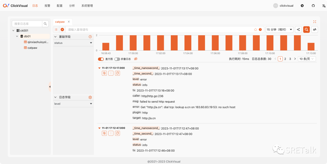
Task: Open 日志字段 settings gear icon
Action: [90, 97]
